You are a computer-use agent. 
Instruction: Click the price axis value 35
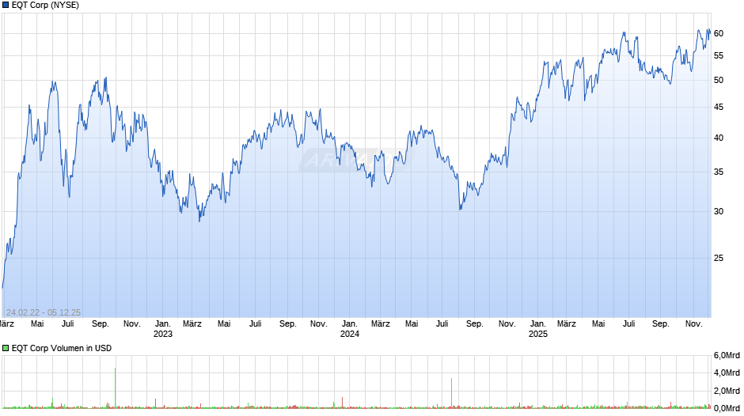click(719, 172)
